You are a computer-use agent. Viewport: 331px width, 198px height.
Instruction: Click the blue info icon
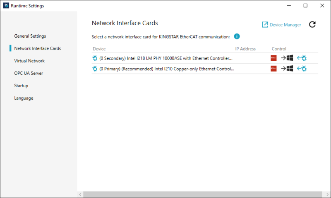(x=237, y=36)
